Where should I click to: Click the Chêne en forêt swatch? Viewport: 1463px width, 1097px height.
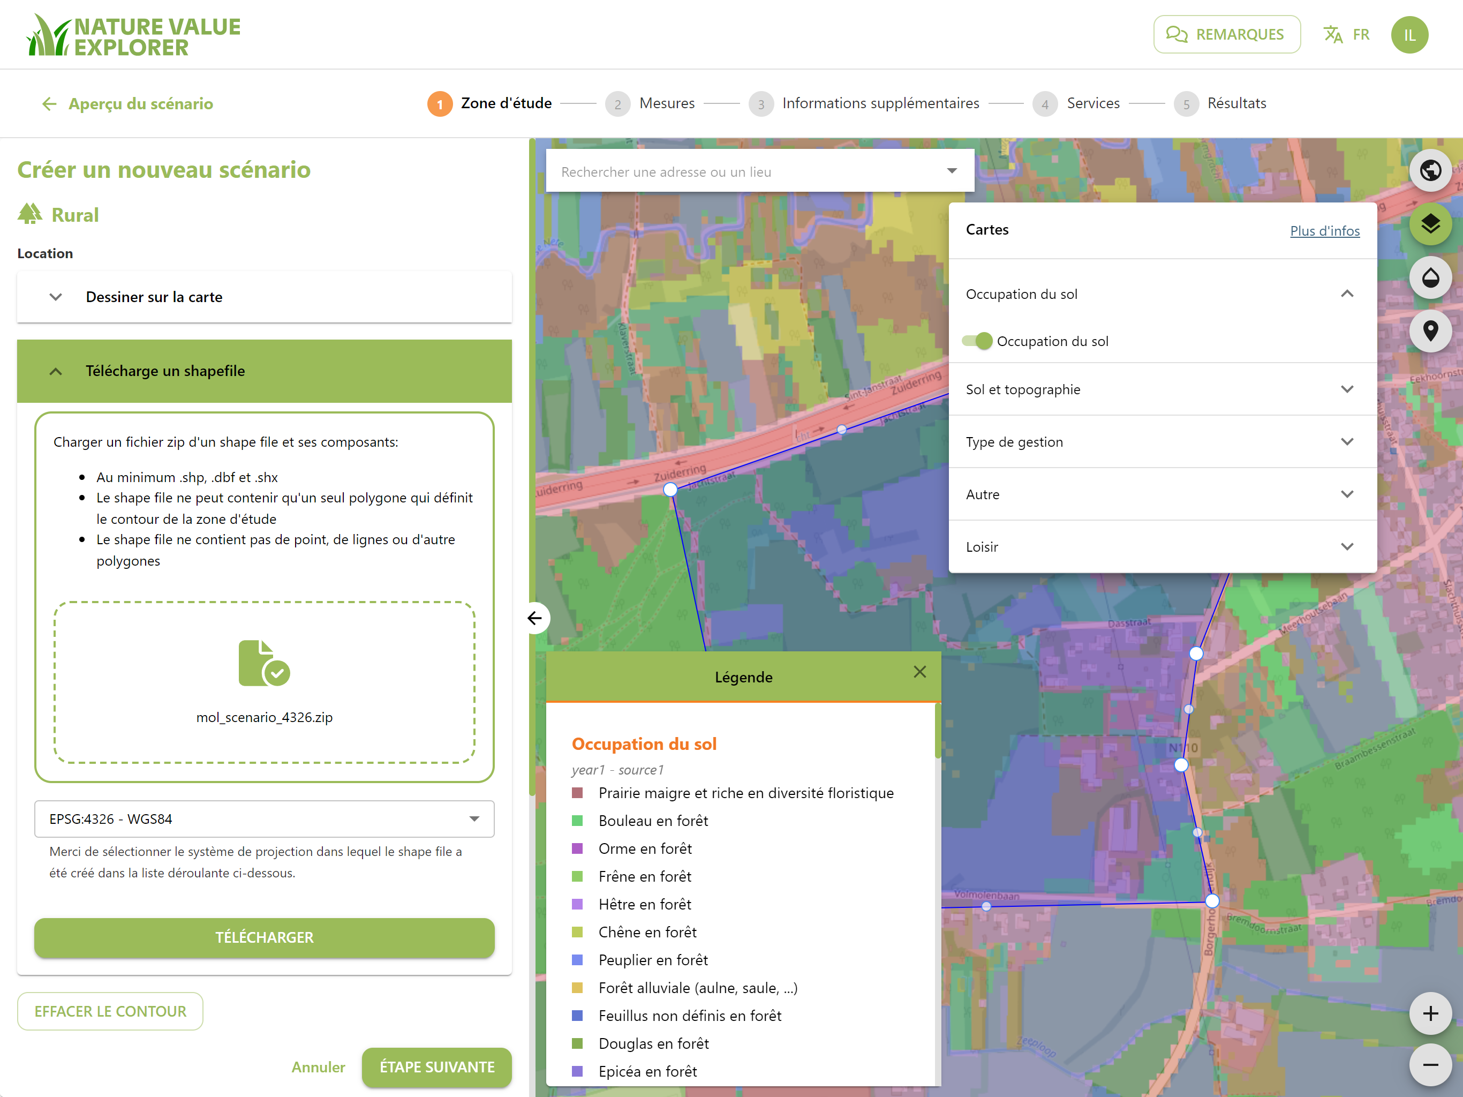tap(577, 931)
